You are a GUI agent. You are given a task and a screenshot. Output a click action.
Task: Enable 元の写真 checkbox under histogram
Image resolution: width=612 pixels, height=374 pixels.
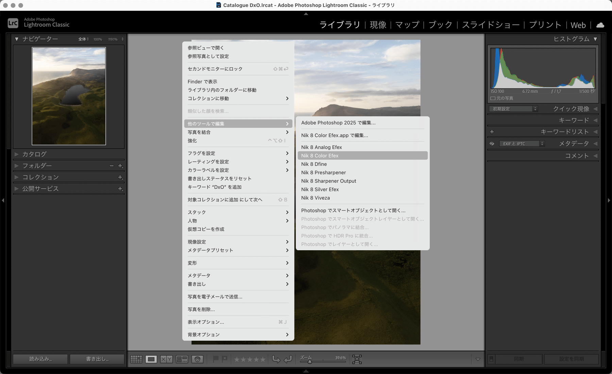coord(493,98)
